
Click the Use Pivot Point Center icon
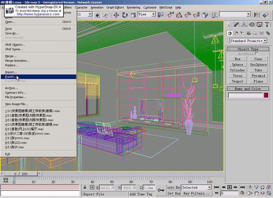[160, 15]
